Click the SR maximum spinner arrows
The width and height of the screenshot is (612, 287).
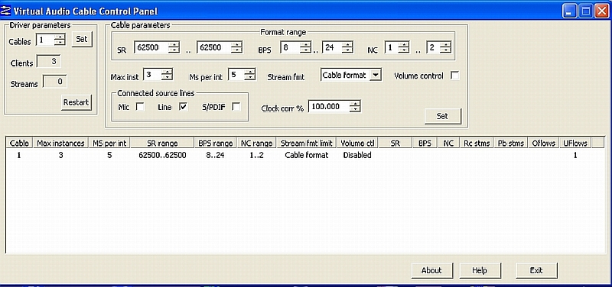236,47
